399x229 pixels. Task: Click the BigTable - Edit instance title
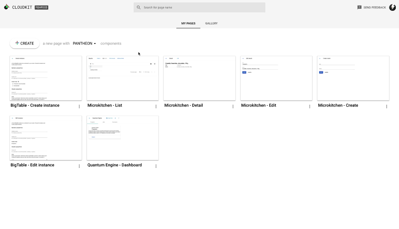click(x=32, y=165)
